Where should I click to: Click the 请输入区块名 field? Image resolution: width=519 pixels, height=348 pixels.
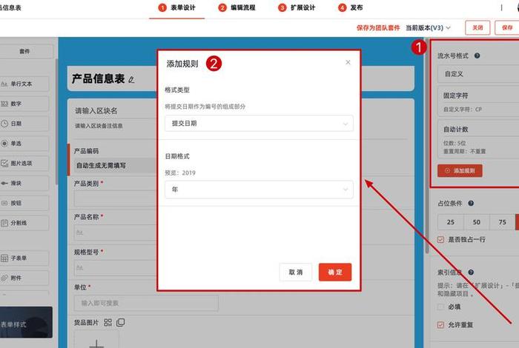click(x=96, y=111)
